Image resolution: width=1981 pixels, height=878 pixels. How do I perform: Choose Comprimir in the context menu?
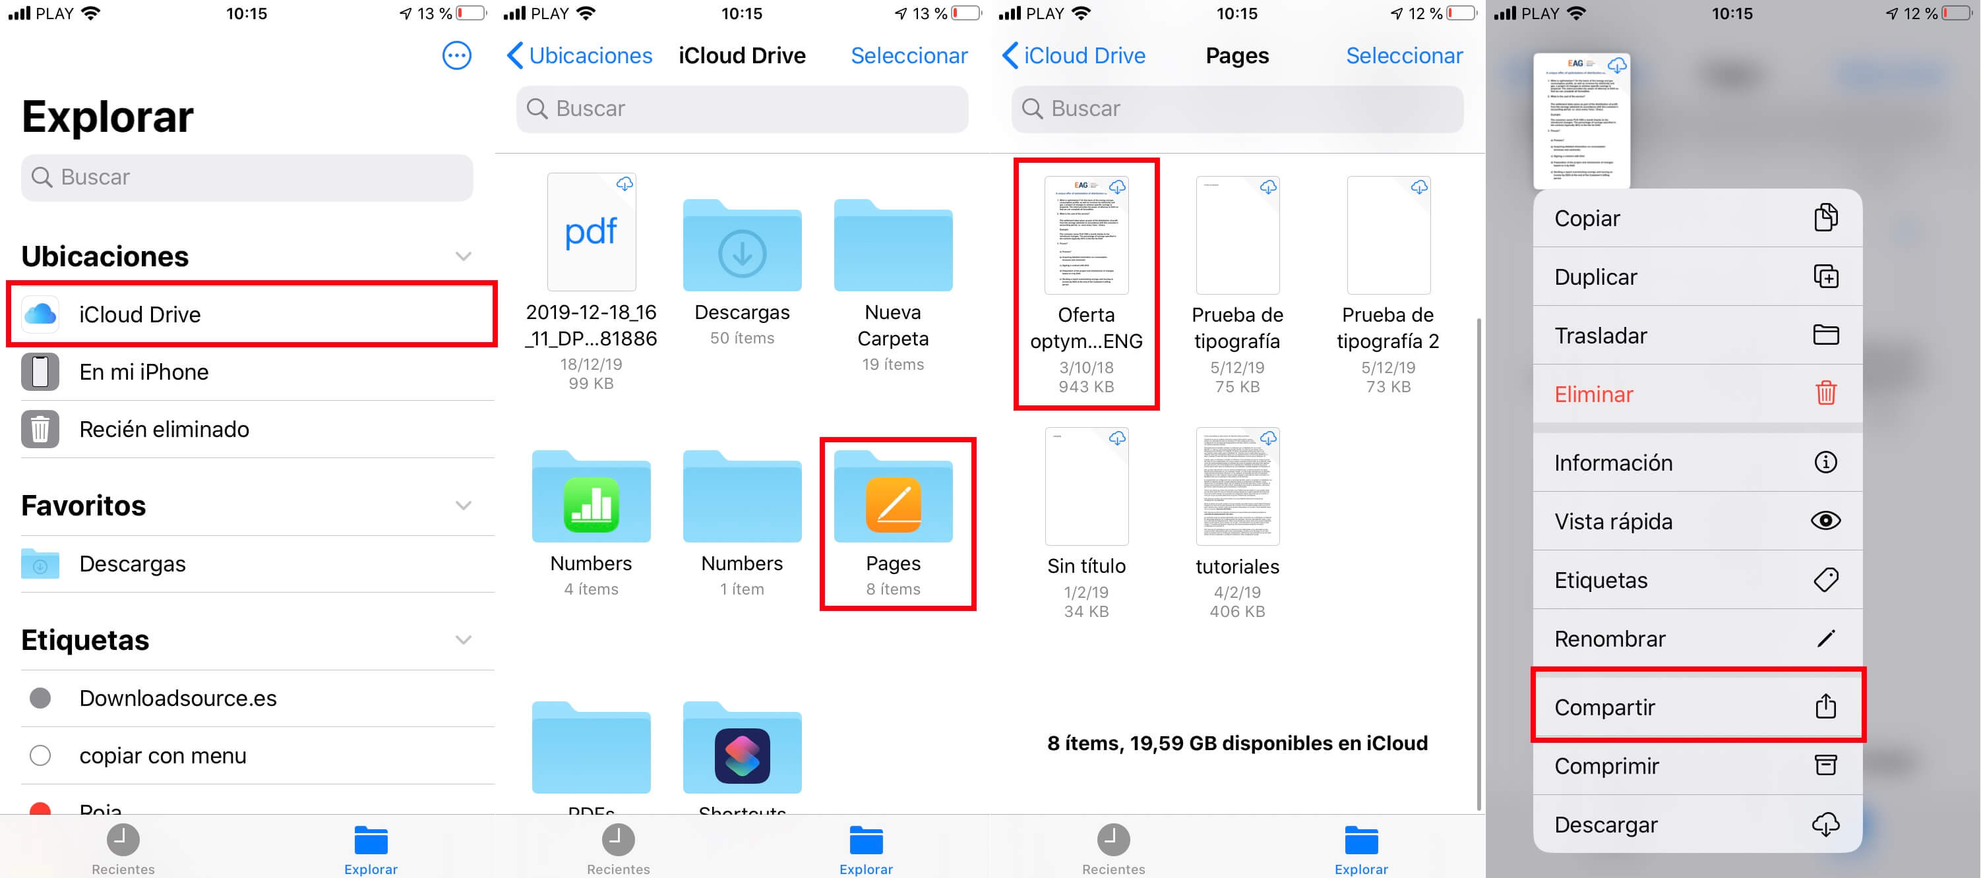[1697, 766]
